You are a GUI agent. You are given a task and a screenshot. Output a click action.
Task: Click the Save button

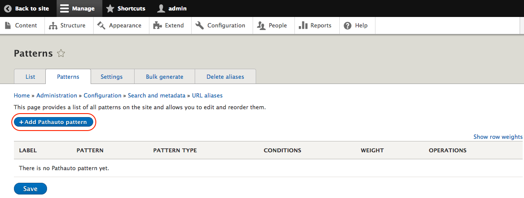[30, 189]
